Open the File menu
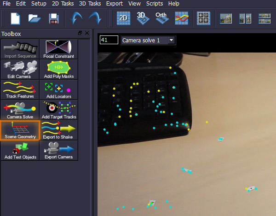Screen dimensions: 276x216 (x=6, y=4)
